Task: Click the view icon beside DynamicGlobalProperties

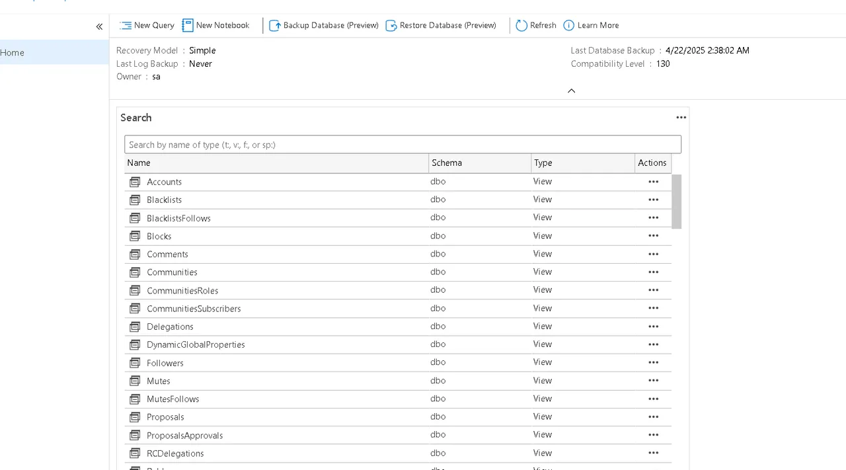Action: pos(135,344)
